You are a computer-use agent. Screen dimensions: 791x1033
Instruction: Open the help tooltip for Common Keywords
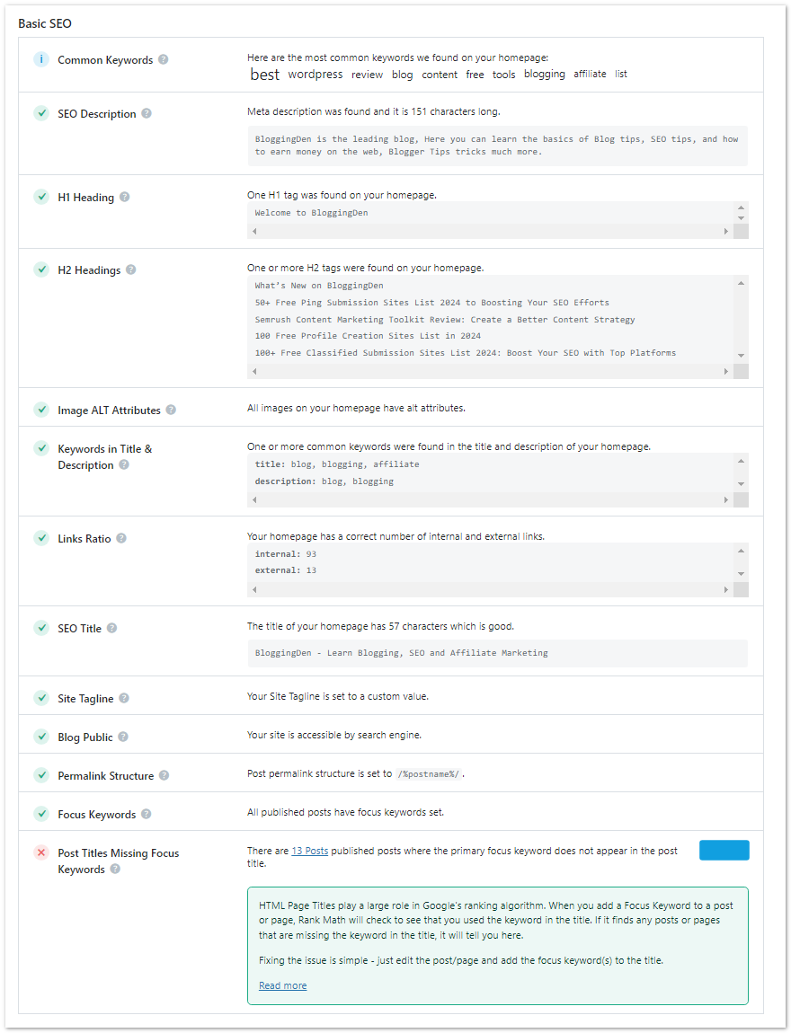163,59
